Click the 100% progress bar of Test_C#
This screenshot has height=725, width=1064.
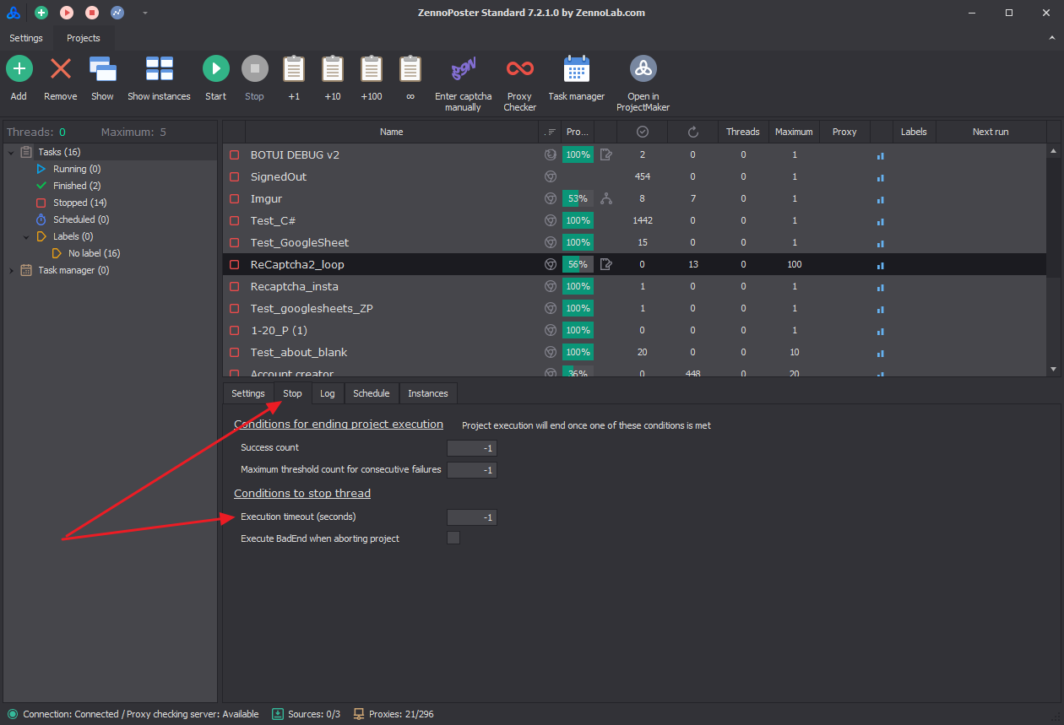[x=578, y=220]
